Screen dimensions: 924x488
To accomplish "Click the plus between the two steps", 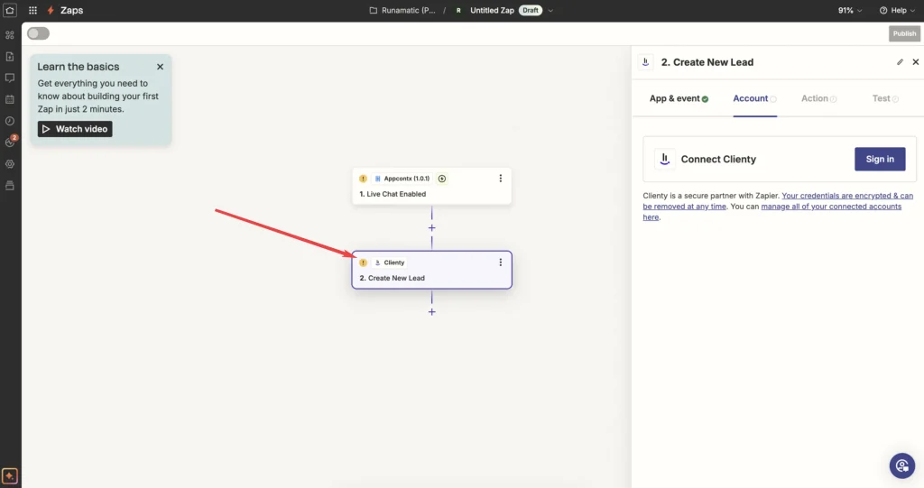I will tap(432, 228).
